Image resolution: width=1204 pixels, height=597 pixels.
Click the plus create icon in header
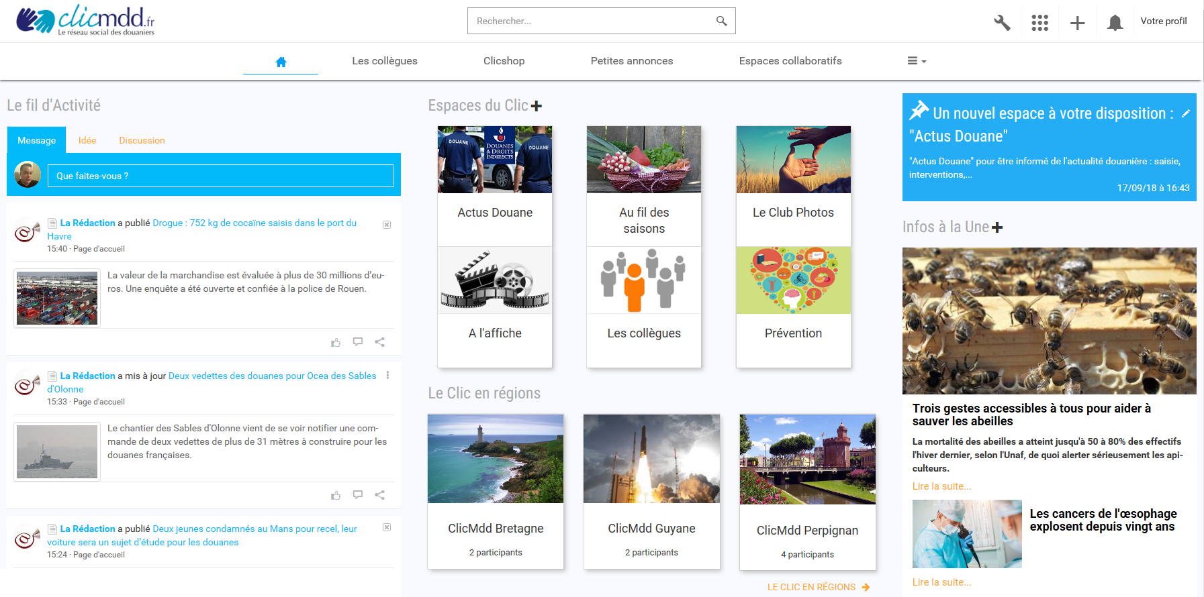pyautogui.click(x=1077, y=23)
